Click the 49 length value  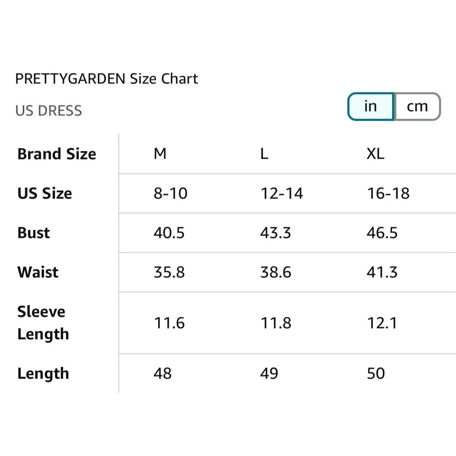[269, 373]
